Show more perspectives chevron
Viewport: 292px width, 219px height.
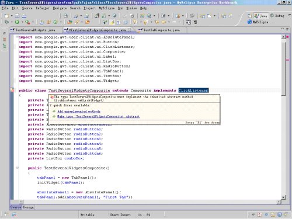(290, 15)
